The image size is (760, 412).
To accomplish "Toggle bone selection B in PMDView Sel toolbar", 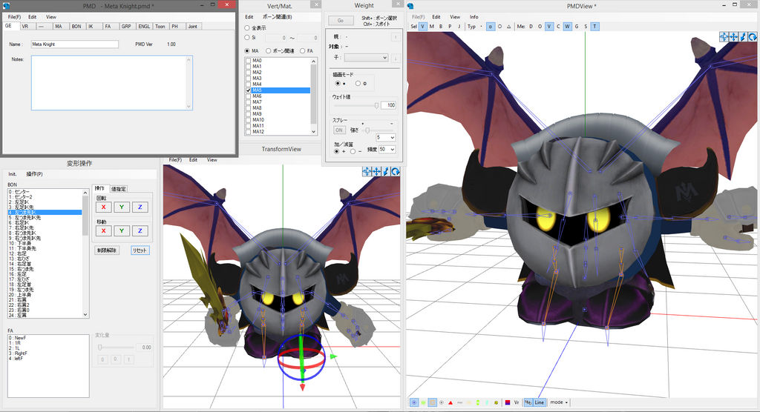I will click(x=441, y=27).
